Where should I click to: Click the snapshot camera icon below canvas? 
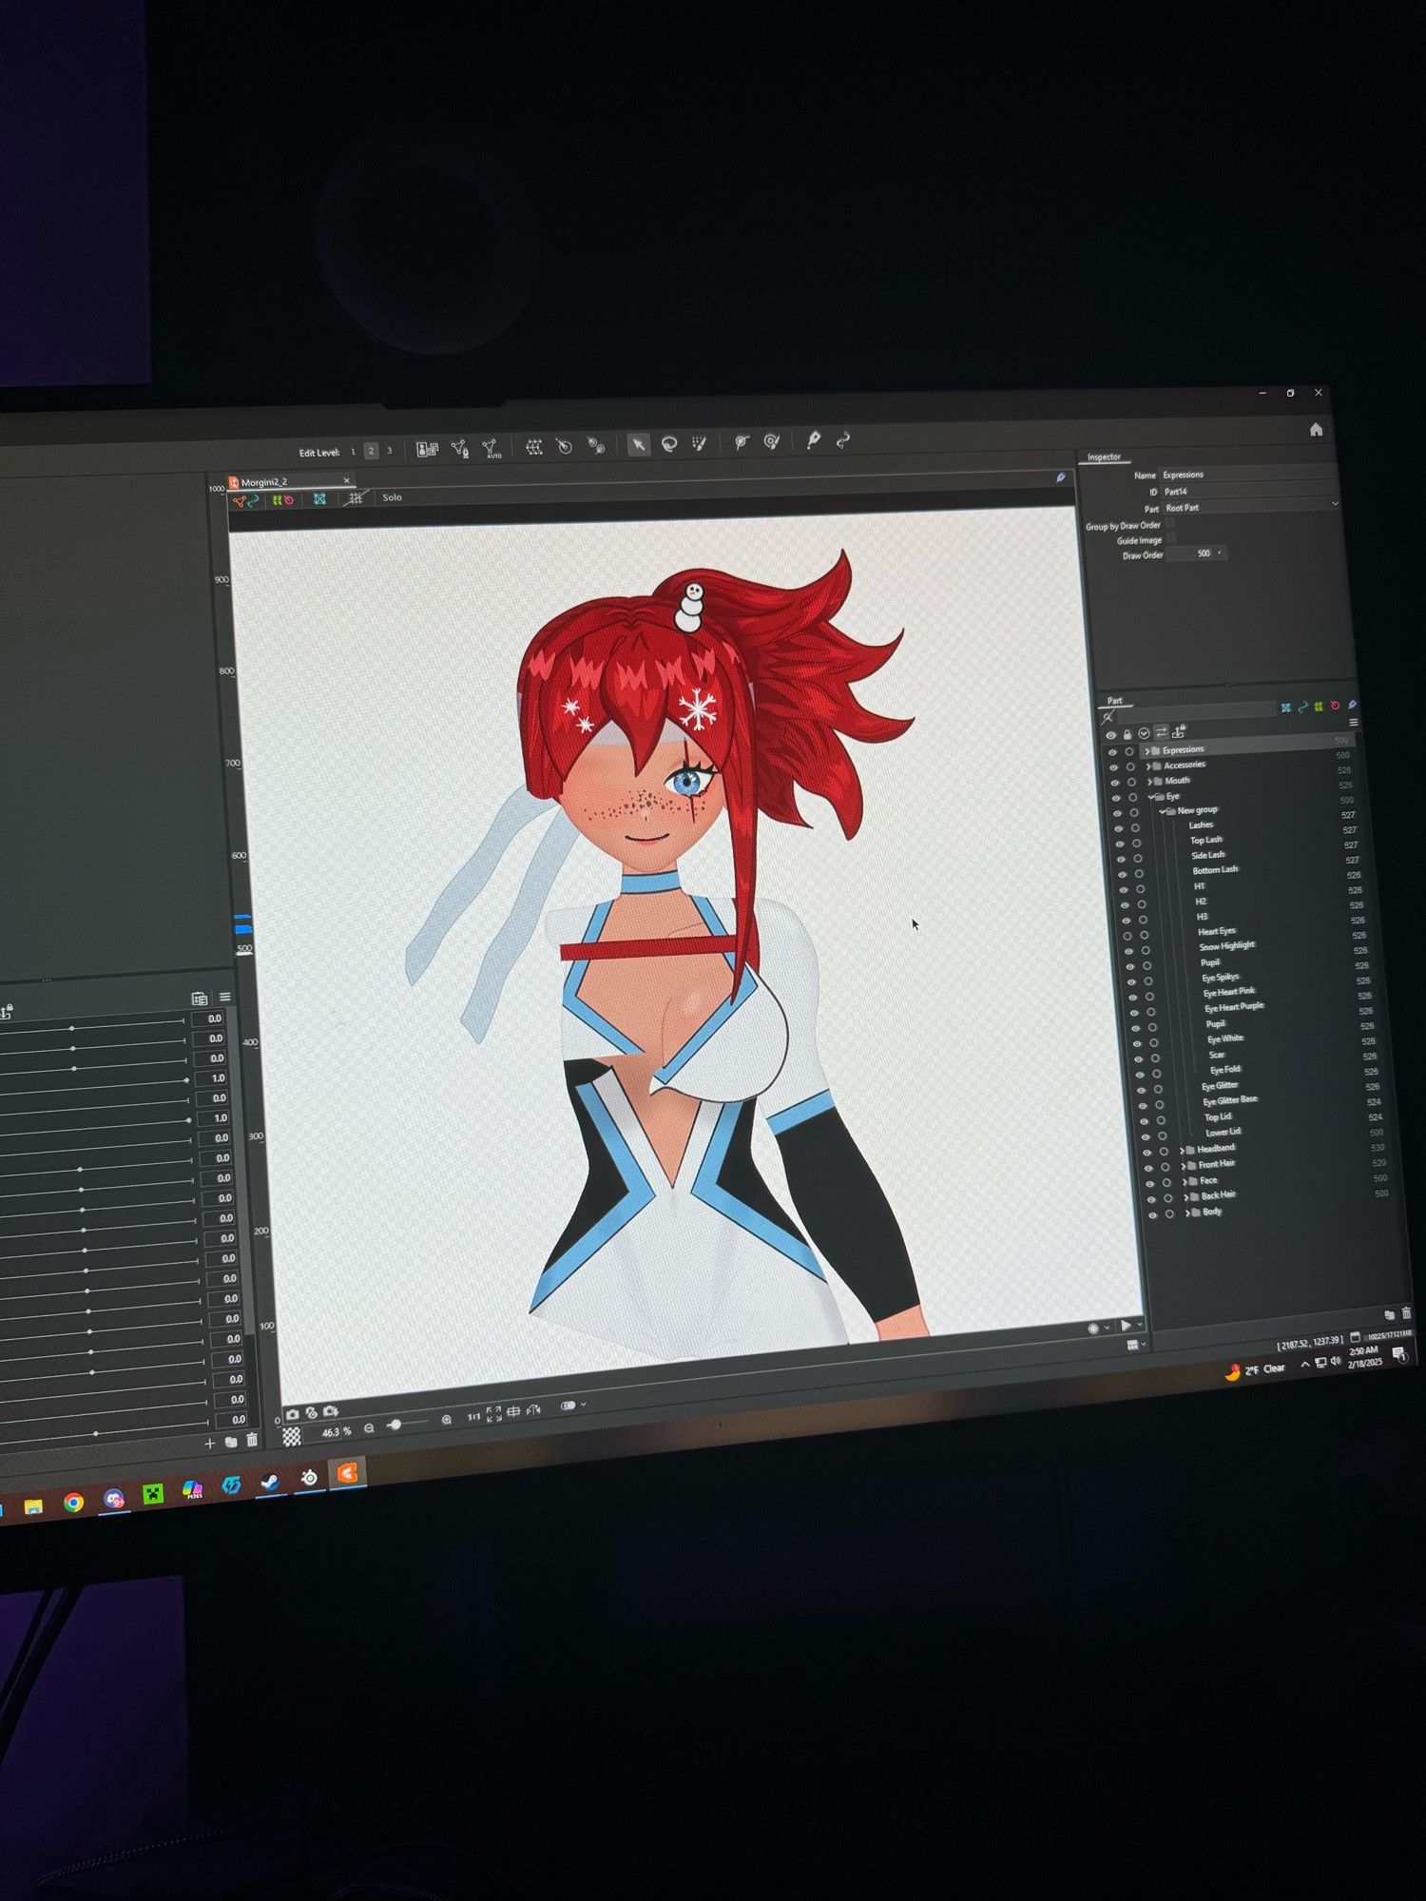292,1414
